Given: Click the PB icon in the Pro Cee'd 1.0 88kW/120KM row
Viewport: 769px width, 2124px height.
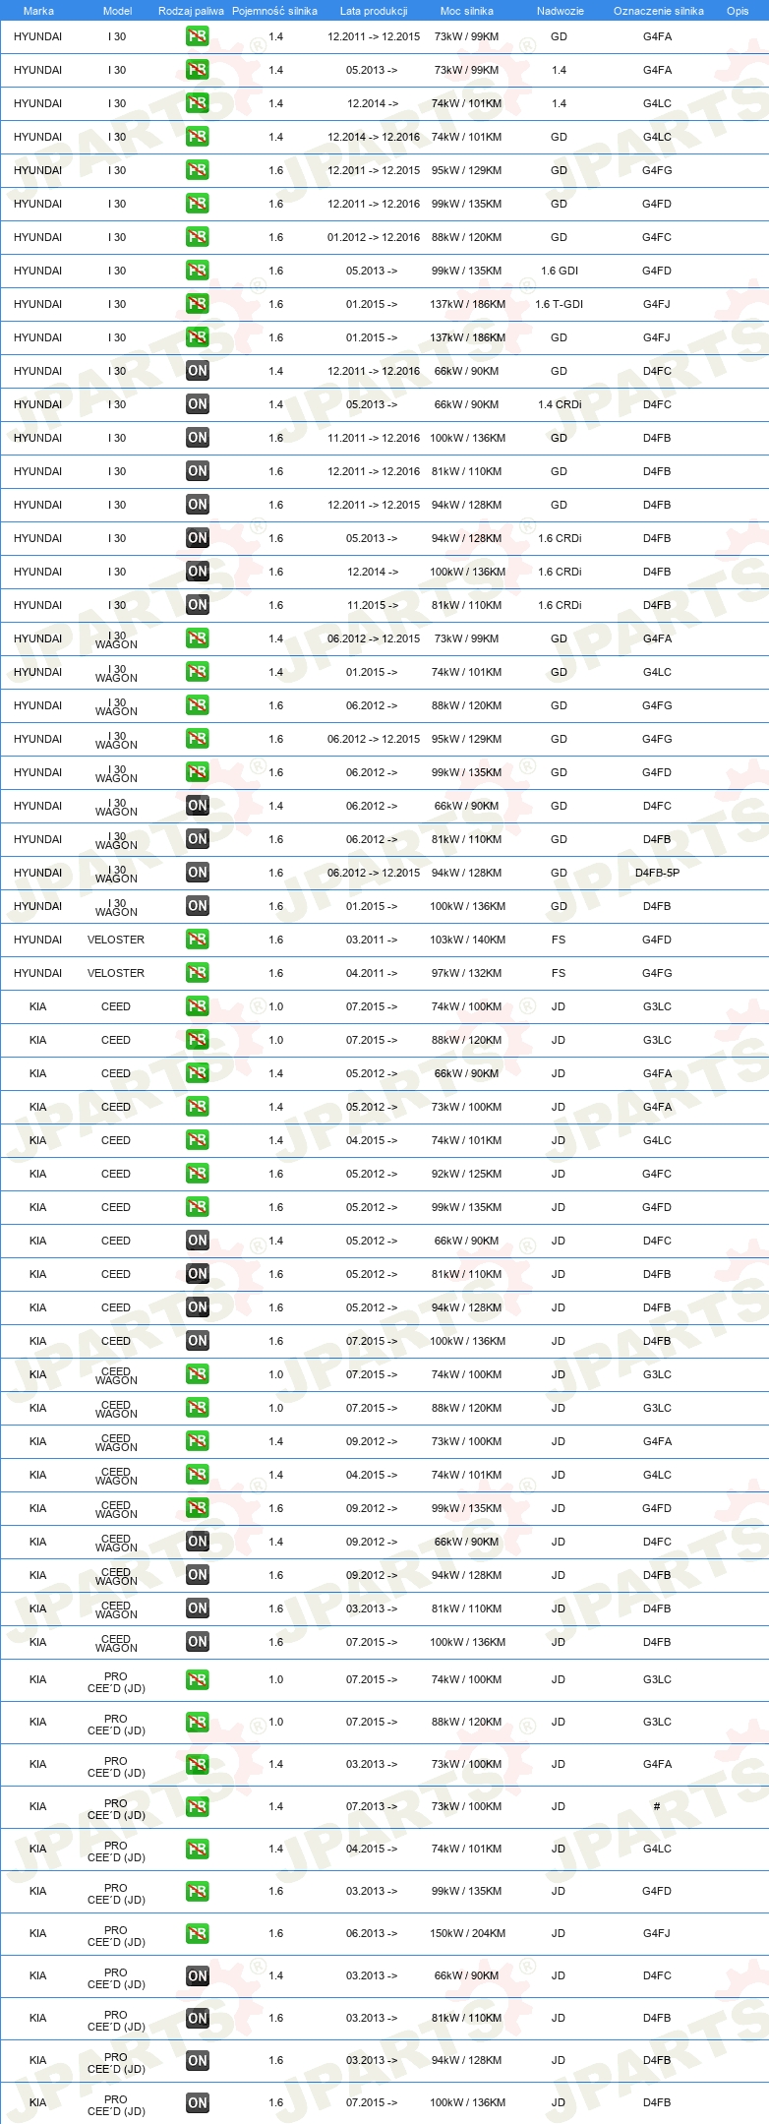Looking at the screenshot, I should (x=198, y=1723).
